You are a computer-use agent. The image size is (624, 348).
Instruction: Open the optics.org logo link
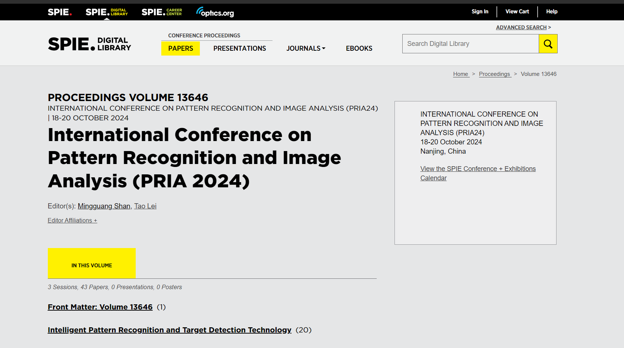(215, 12)
